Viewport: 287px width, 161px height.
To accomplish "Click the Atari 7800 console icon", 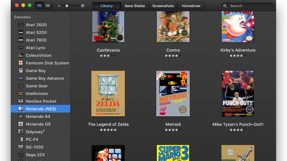I will coord(21,40).
